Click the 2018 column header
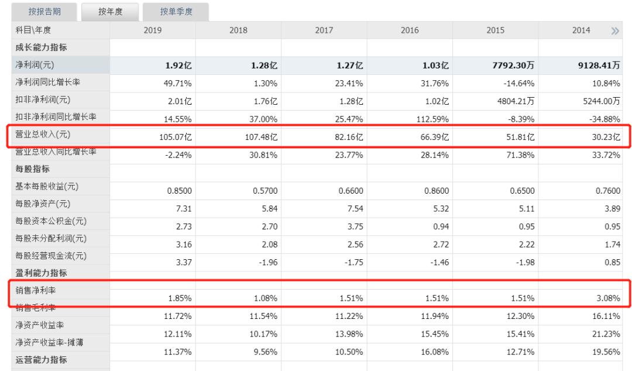Screen dimensions: 632x371 click(238, 30)
